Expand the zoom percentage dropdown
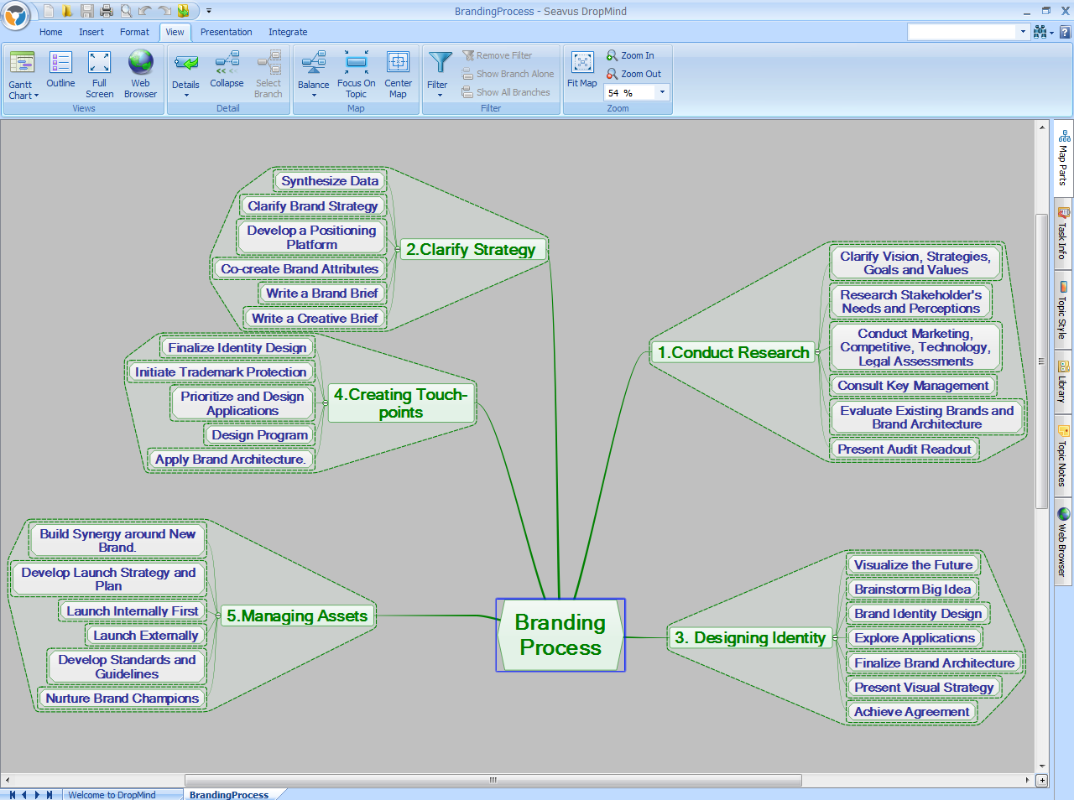This screenshot has height=800, width=1074. (662, 92)
